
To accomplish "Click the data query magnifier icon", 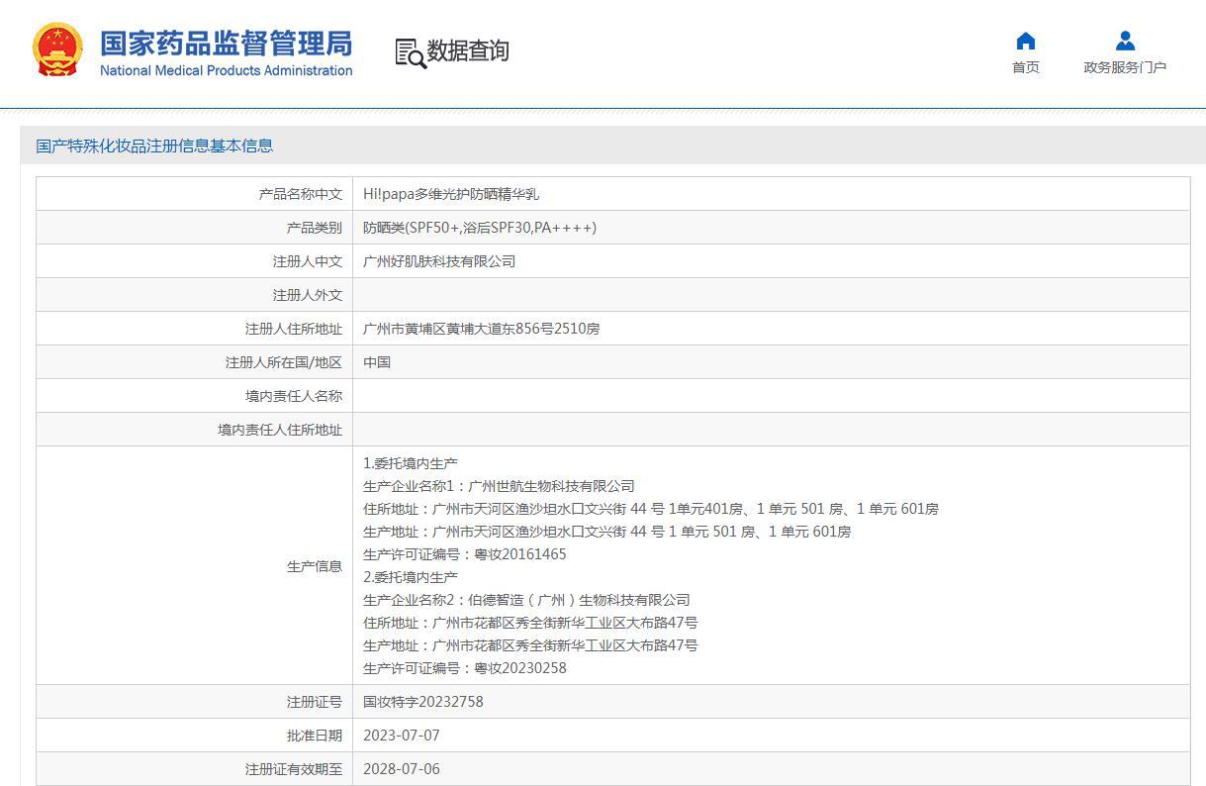I will coord(411,52).
